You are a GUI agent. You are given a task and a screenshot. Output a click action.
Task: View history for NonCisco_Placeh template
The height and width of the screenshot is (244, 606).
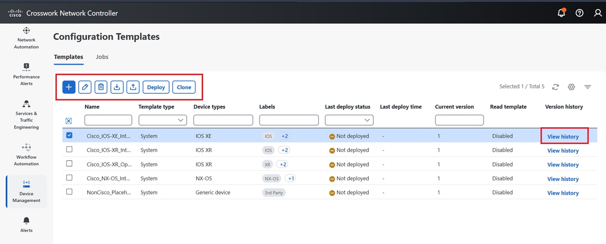[x=563, y=193]
